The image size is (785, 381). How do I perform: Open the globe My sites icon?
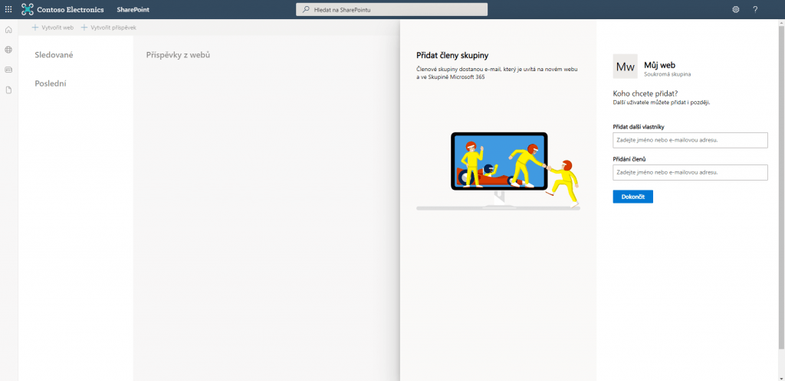[8, 50]
